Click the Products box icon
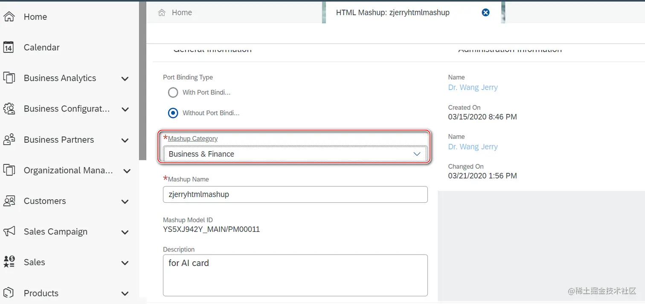Viewport: 645px width, 304px height. [x=9, y=293]
